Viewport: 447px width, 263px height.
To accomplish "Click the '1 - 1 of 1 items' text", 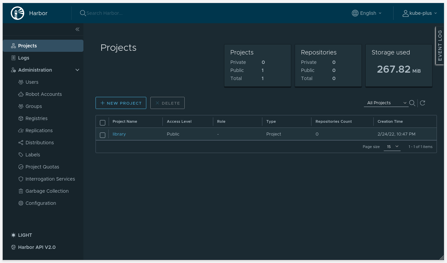I will point(420,147).
